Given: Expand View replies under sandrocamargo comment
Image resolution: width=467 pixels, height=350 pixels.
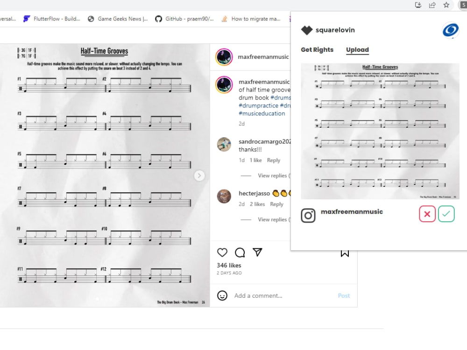Looking at the screenshot, I should pos(272,175).
